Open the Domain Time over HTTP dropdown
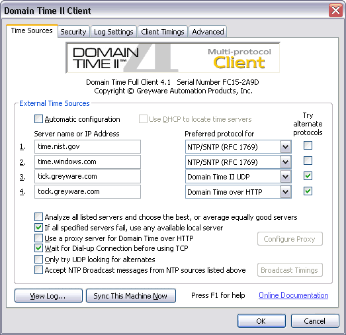Viewport: 346px width, 335px height. pos(286,192)
